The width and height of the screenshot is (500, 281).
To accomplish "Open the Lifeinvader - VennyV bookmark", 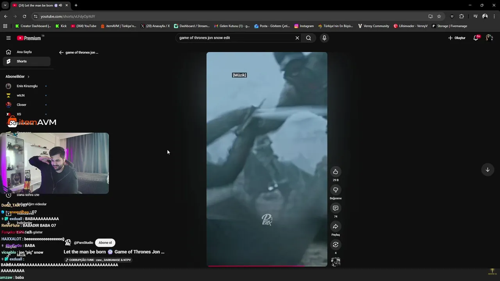I will point(411,26).
